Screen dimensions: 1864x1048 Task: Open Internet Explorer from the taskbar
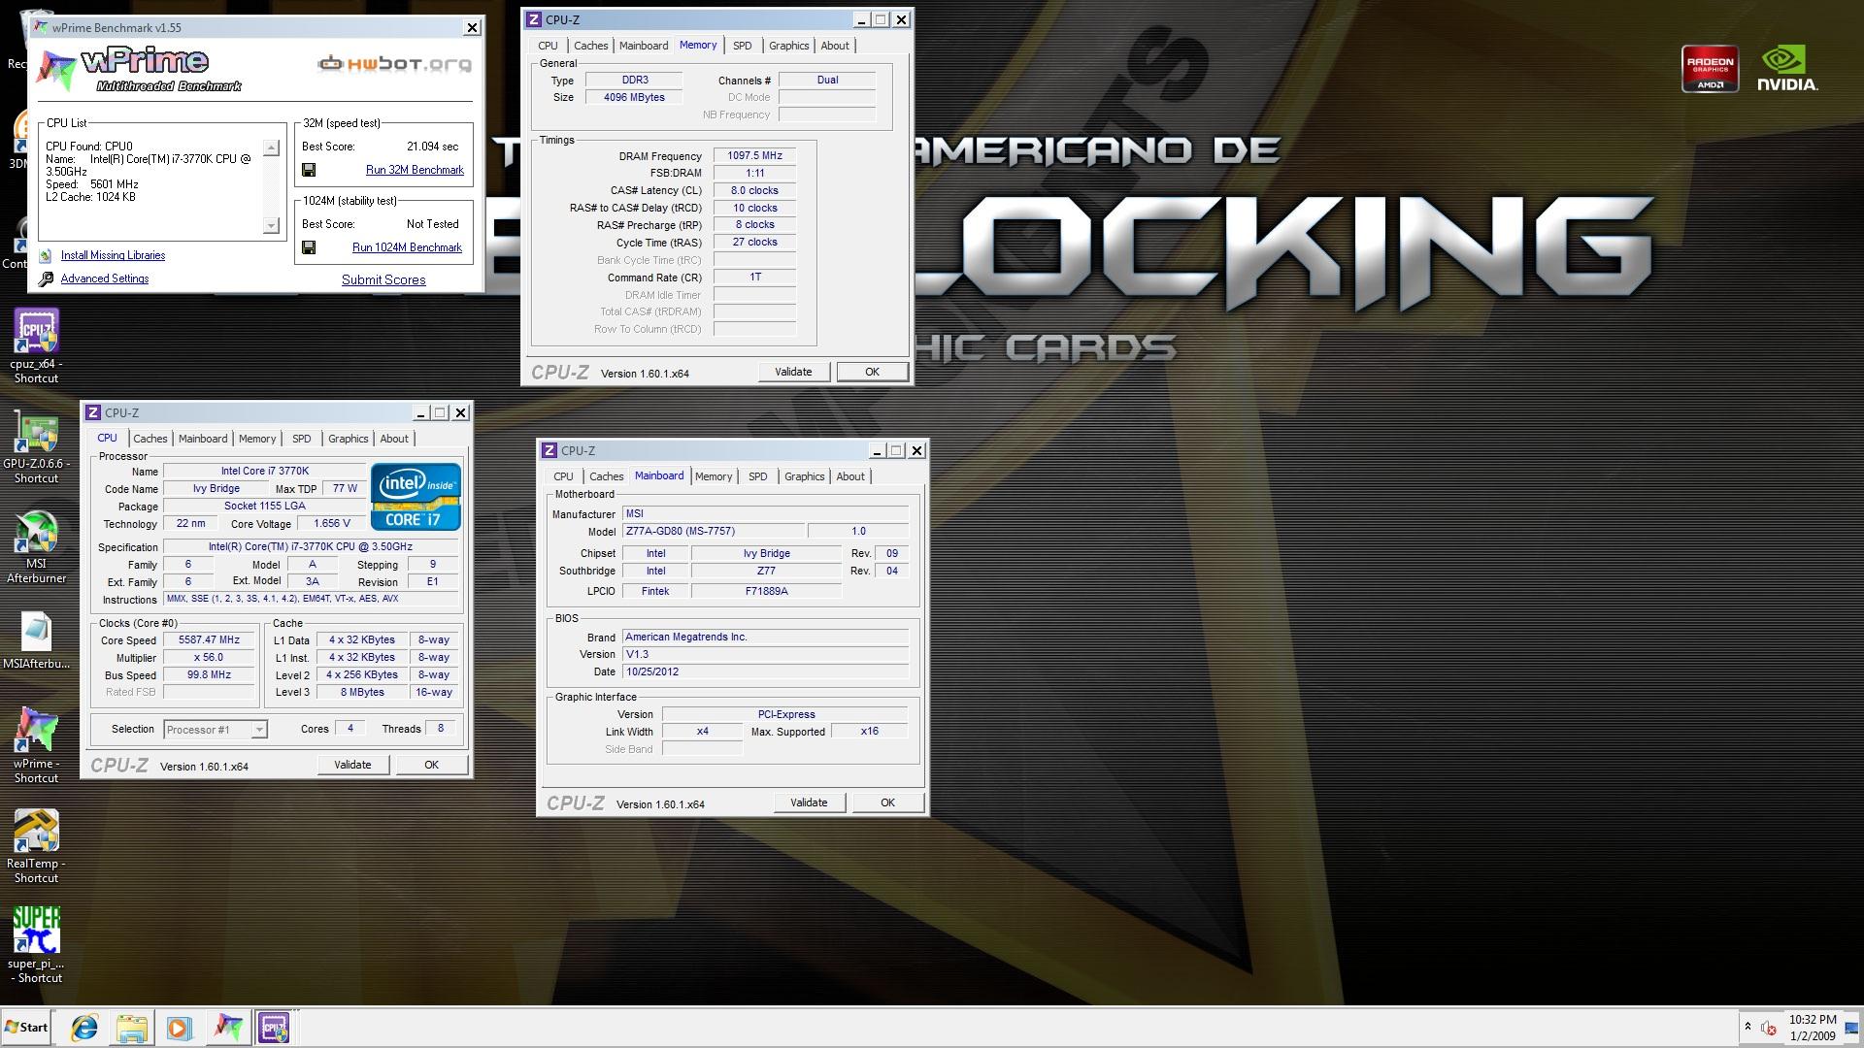(84, 1028)
